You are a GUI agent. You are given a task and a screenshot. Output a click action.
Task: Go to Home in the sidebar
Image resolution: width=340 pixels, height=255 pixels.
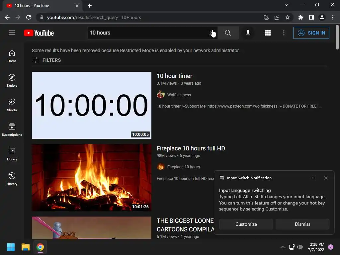point(12,56)
